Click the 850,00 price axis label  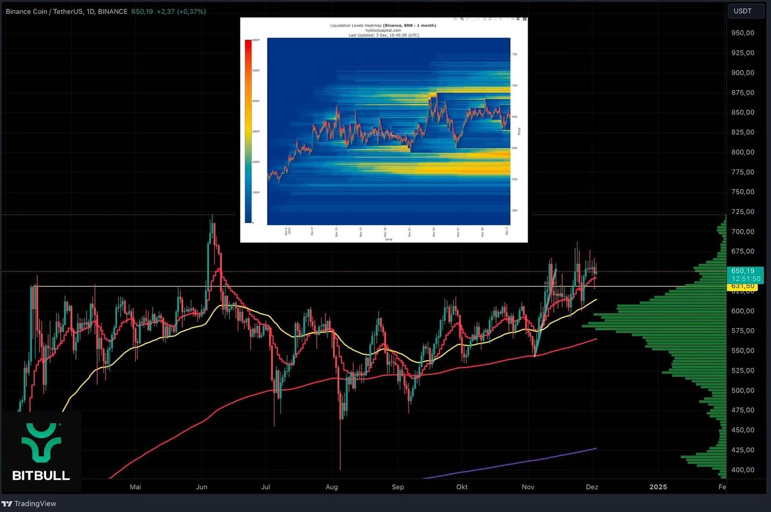click(743, 112)
